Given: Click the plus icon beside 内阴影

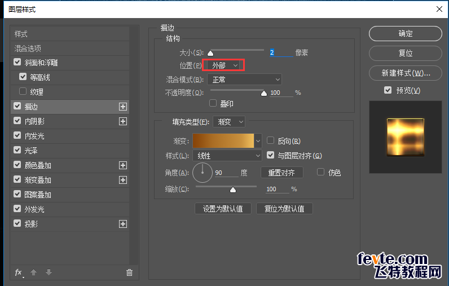Looking at the screenshot, I should 123,121.
